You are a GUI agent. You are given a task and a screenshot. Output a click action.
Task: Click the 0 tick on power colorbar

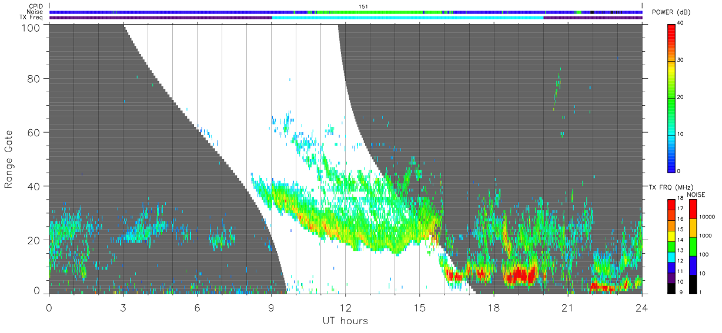pos(679,171)
